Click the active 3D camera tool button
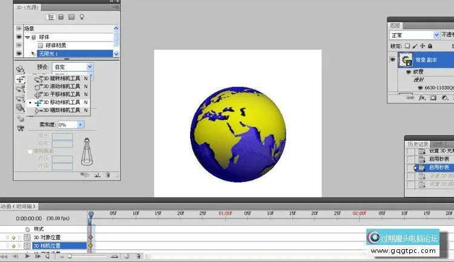 (x=20, y=80)
